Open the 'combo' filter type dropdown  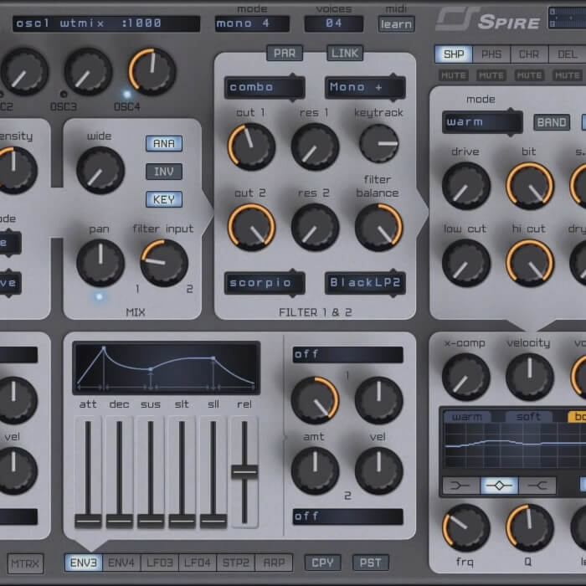[265, 87]
